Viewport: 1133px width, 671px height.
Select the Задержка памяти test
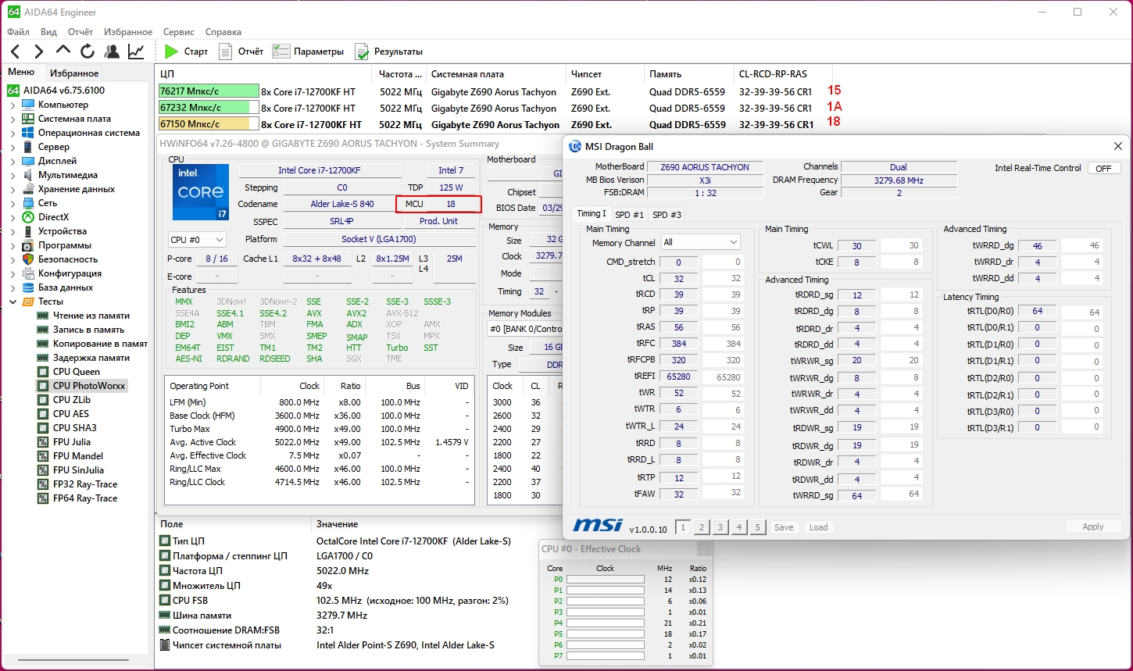click(x=91, y=358)
